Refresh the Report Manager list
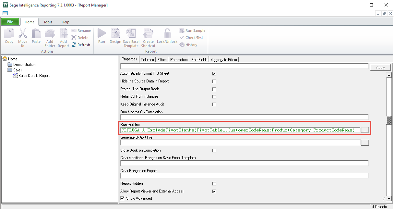This screenshot has width=394, height=210. click(x=81, y=45)
